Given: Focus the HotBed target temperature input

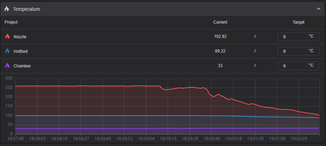Looking at the screenshot, I should click(294, 51).
